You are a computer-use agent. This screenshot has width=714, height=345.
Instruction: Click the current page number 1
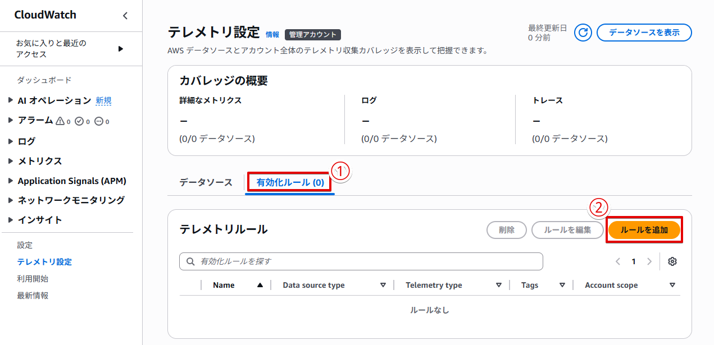pyautogui.click(x=634, y=261)
